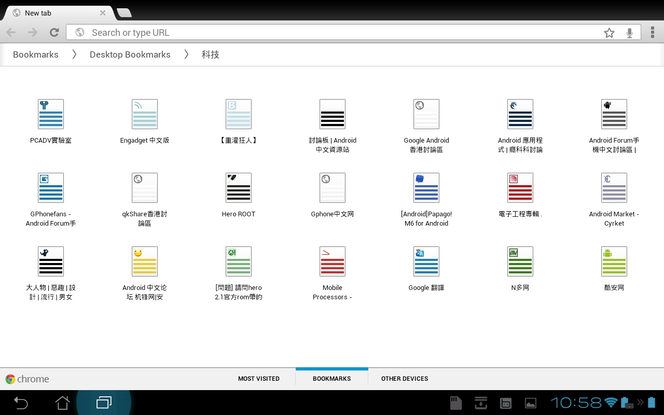
Task: Open the picture notification icon
Action: (531, 403)
